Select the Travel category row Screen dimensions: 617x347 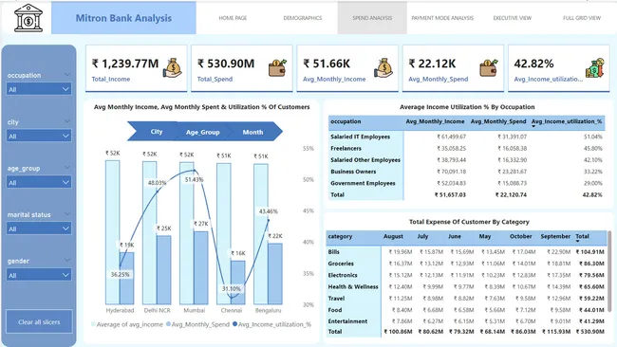point(466,299)
